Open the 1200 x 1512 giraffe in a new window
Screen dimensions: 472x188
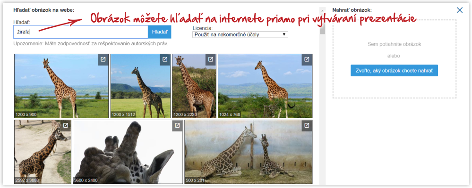165,59
